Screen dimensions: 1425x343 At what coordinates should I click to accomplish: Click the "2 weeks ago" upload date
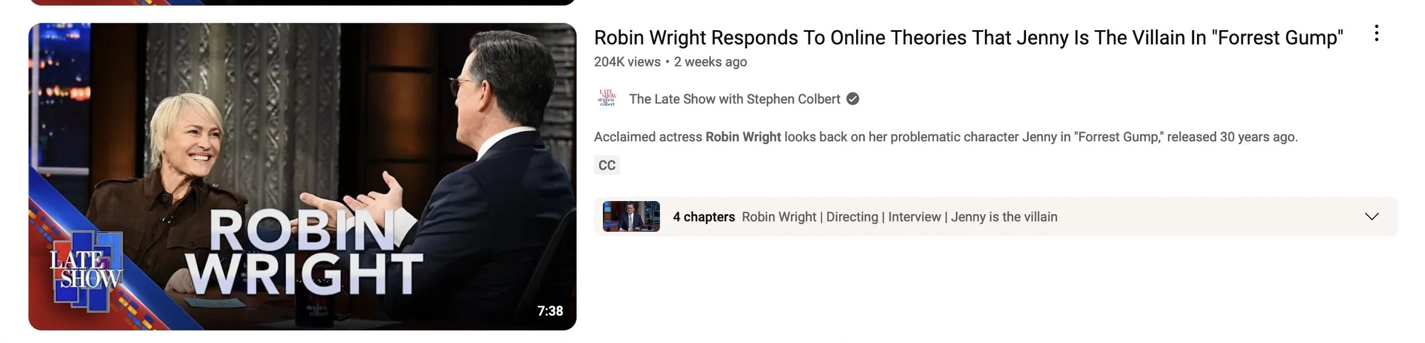click(710, 62)
